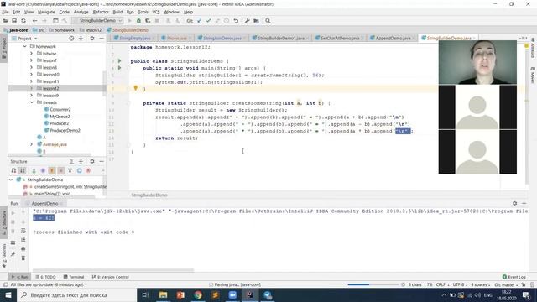Open Project Structure toolbar icon

256,21
